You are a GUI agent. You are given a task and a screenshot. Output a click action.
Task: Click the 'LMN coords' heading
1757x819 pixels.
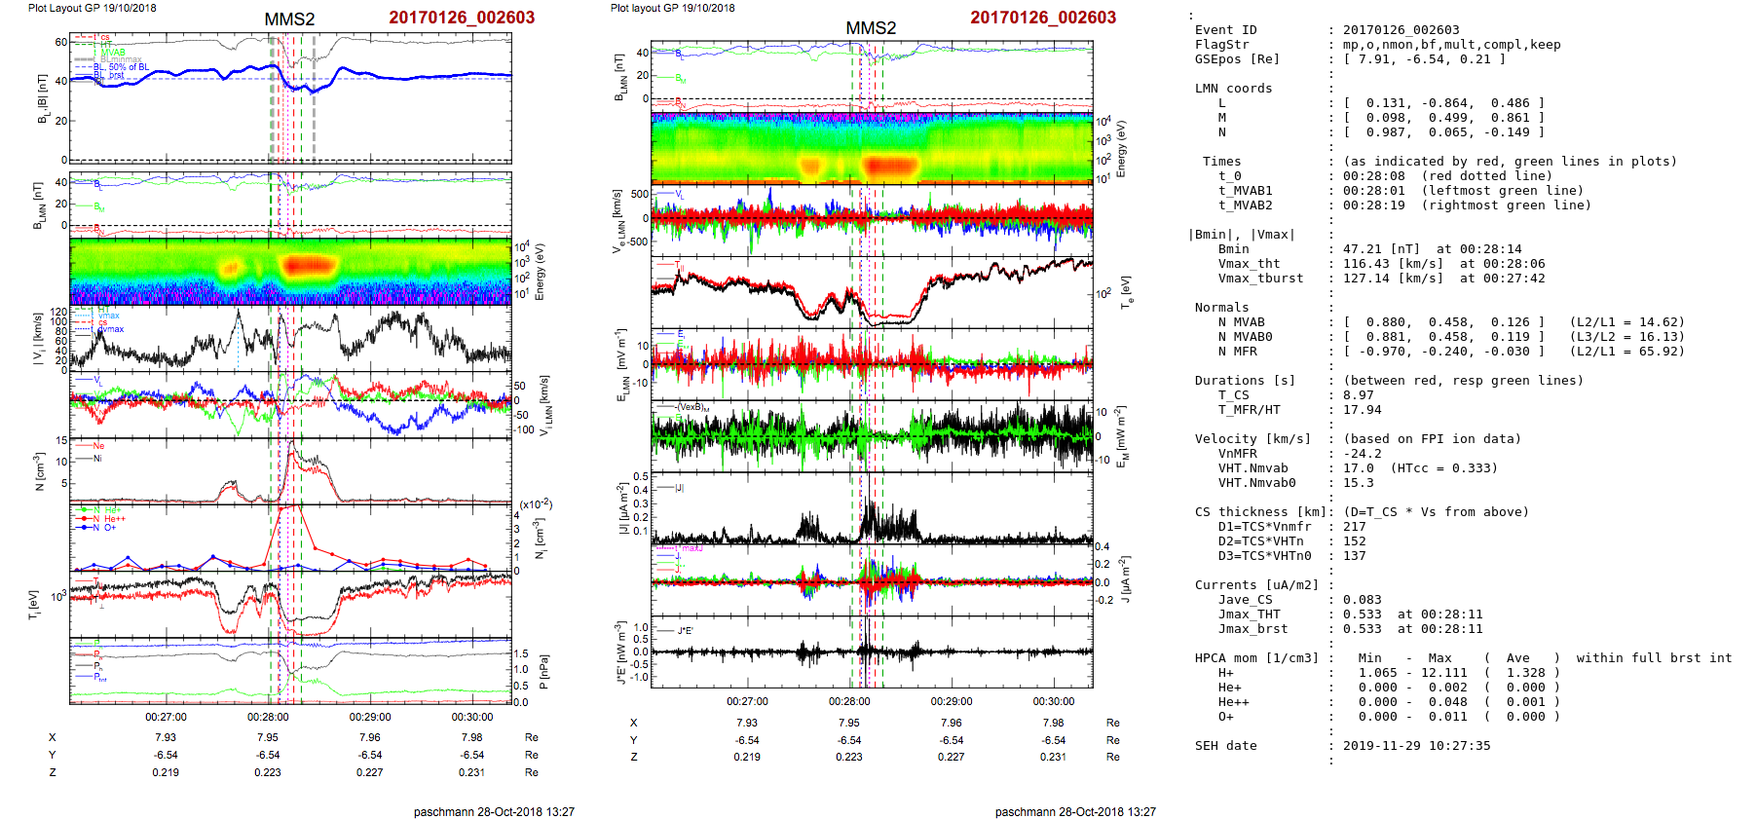click(1233, 89)
